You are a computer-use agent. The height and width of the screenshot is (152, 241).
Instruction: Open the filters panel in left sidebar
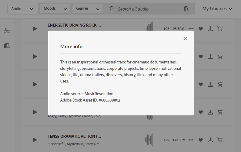coord(7,31)
